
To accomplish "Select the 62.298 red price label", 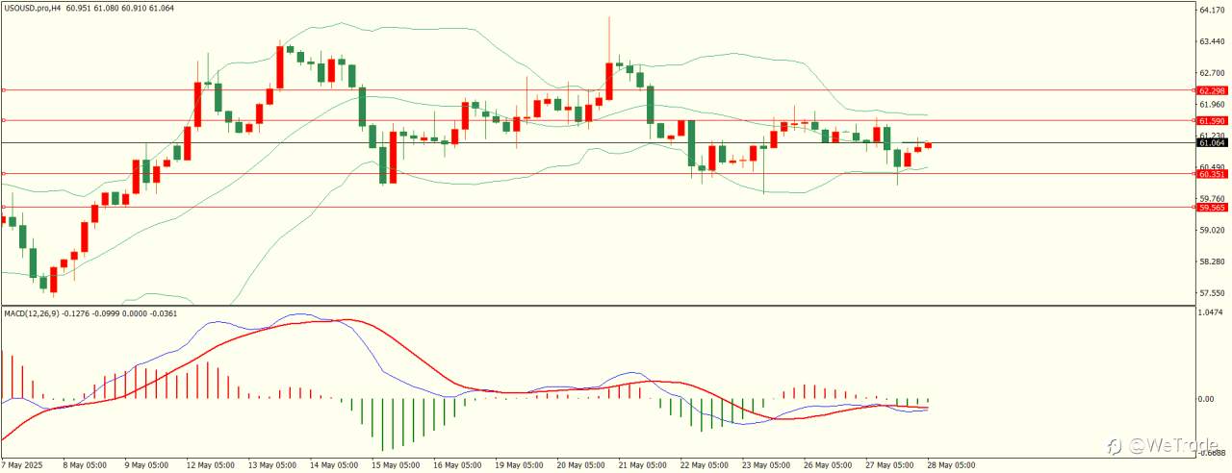I will [1211, 90].
